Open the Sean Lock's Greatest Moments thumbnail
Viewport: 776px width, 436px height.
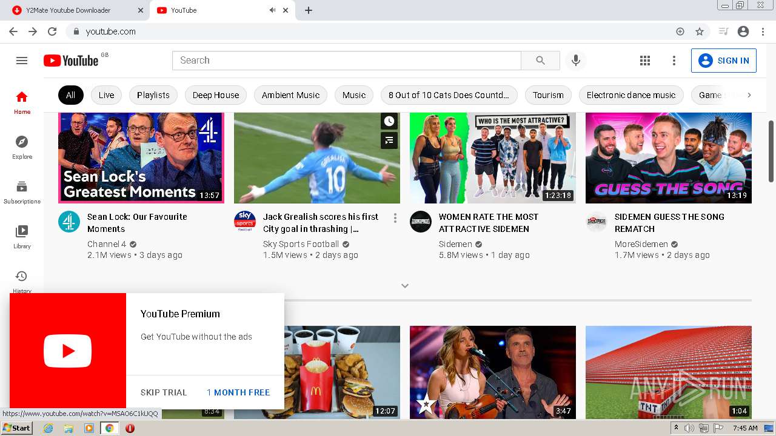[x=141, y=157]
